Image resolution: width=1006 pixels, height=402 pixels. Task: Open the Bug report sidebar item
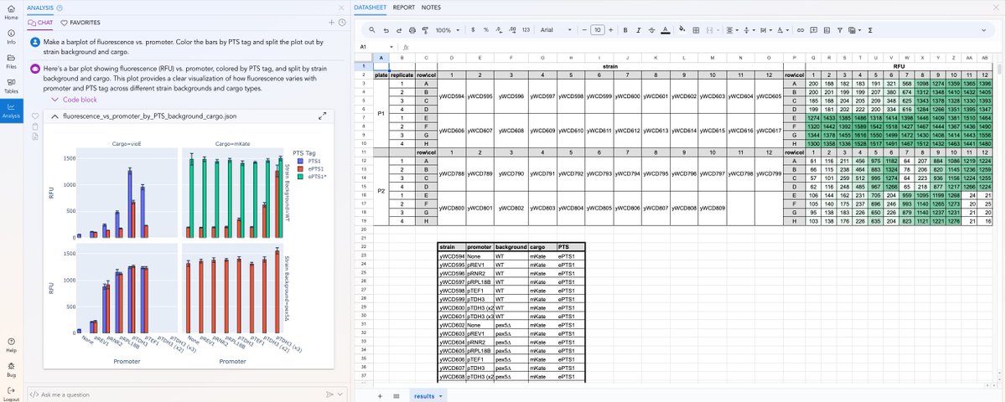[x=11, y=369]
